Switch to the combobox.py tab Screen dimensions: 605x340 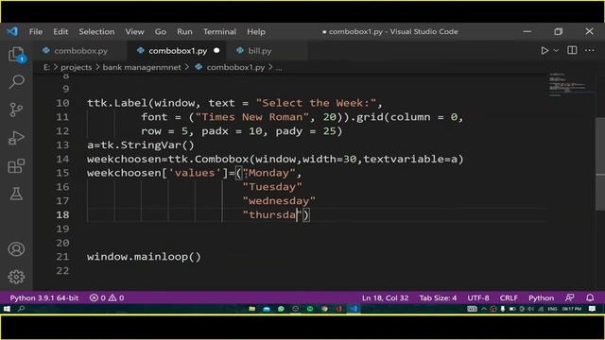tap(79, 50)
